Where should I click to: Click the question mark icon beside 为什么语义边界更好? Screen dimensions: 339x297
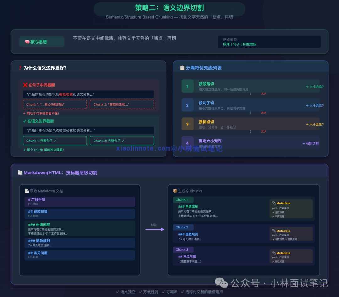(20, 67)
